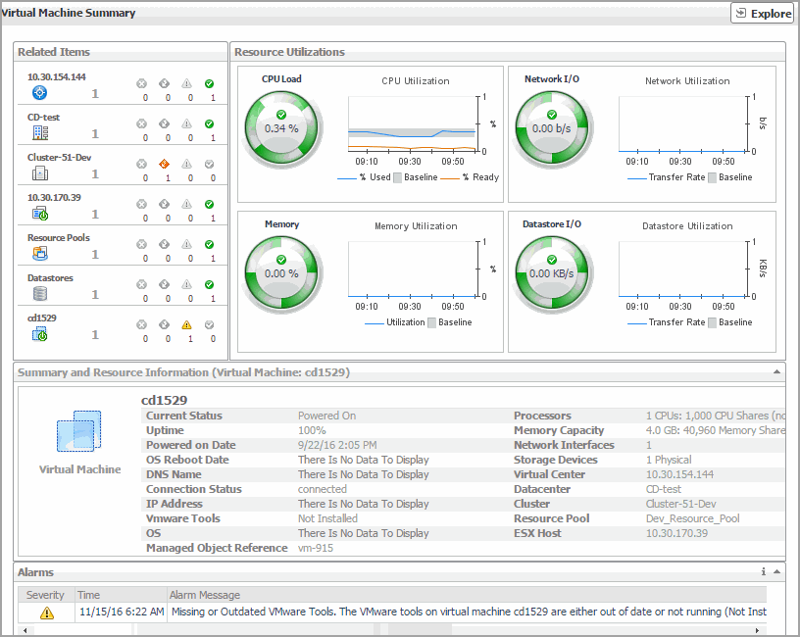Image resolution: width=800 pixels, height=637 pixels.
Task: Select the Cluster-51-Dev cluster icon
Action: tap(39, 173)
